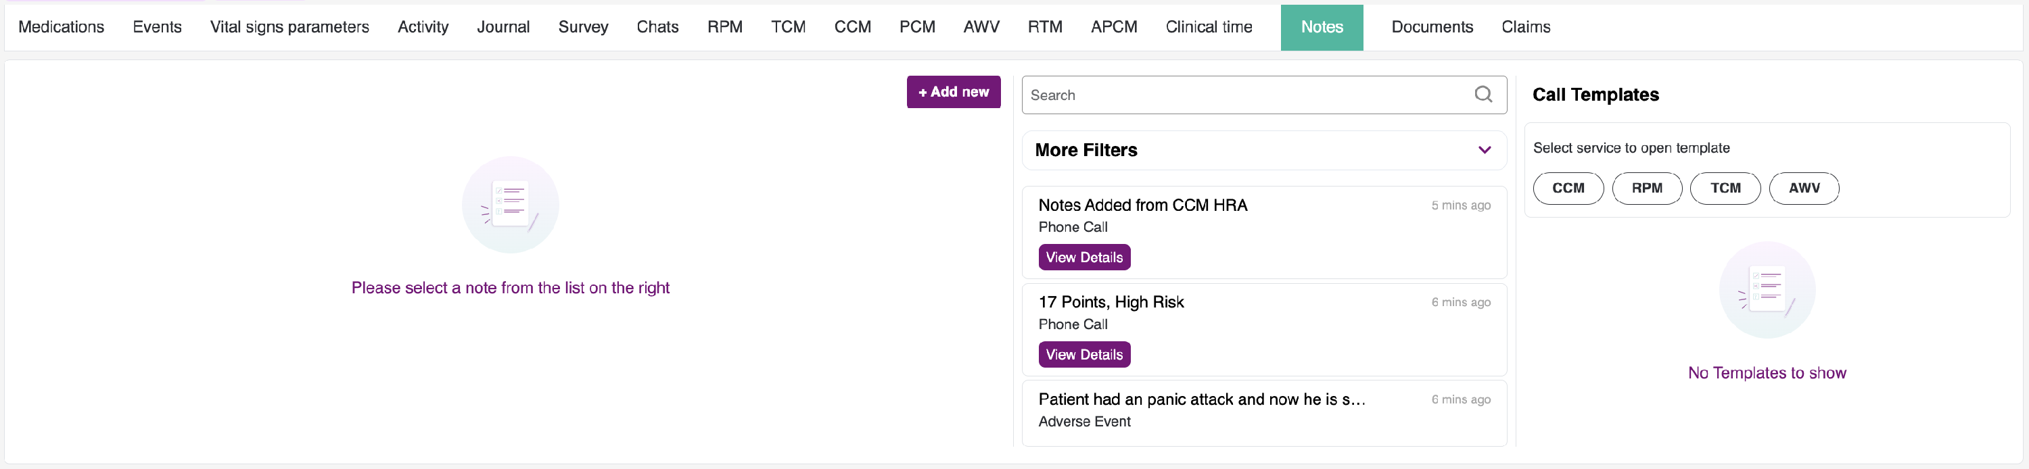Viewport: 2029px width, 469px height.
Task: Select TCM call template service
Action: (x=1725, y=188)
